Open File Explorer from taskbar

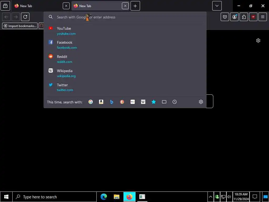pyautogui.click(x=116, y=197)
